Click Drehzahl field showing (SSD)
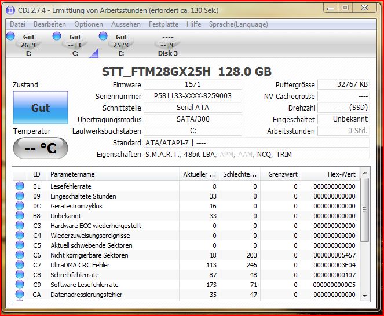 pyautogui.click(x=343, y=108)
